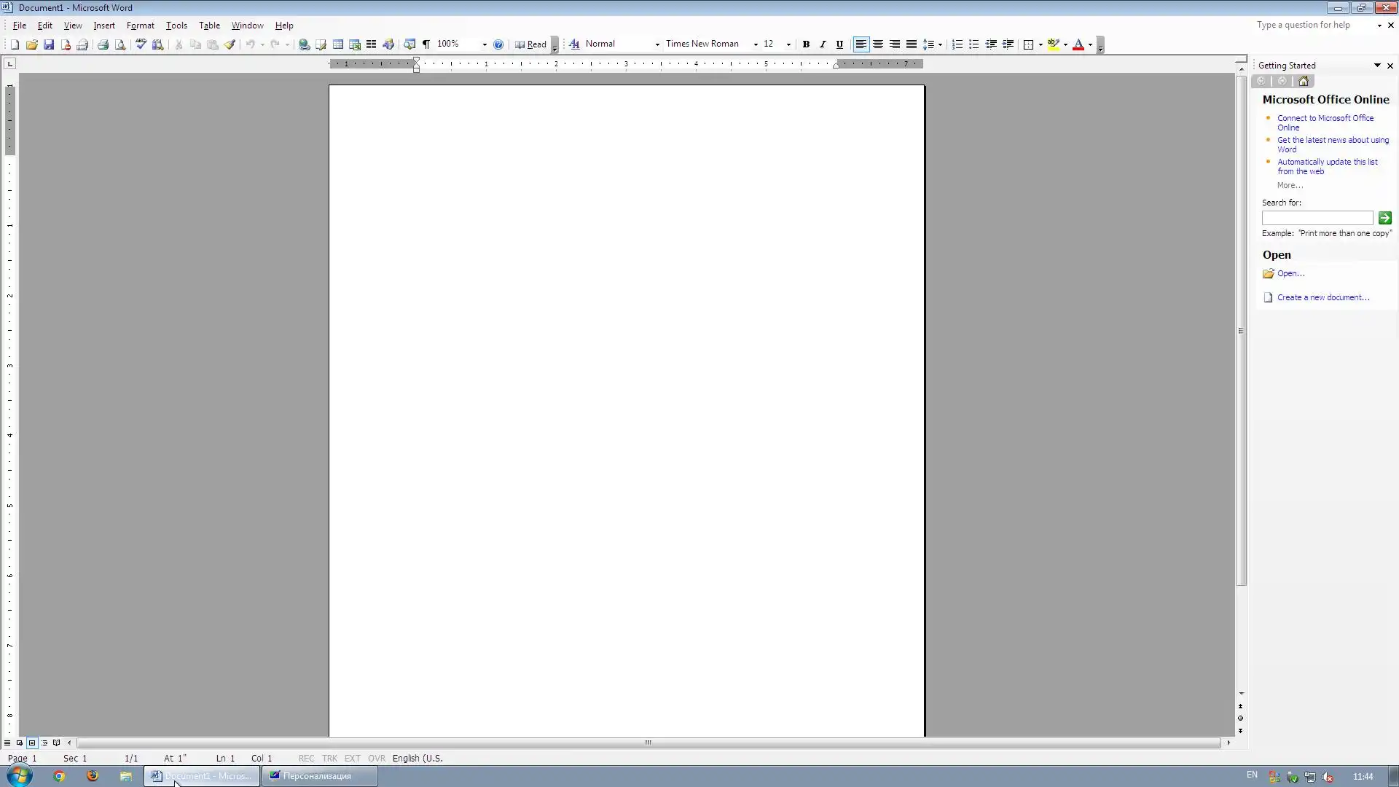
Task: Click the Print Preview icon
Action: [120, 44]
